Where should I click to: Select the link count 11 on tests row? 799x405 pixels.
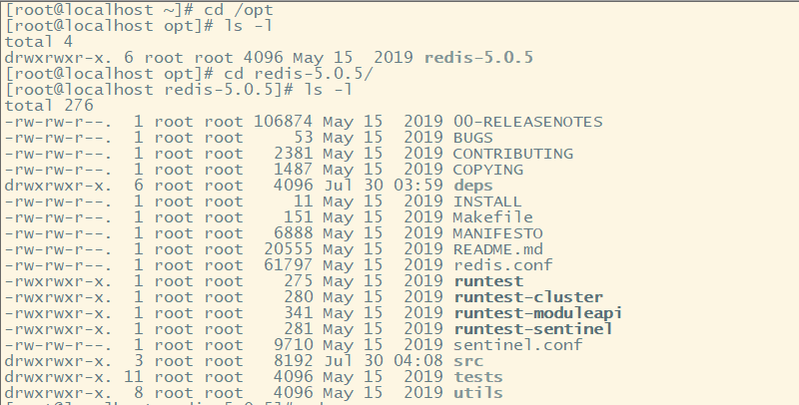(x=134, y=377)
